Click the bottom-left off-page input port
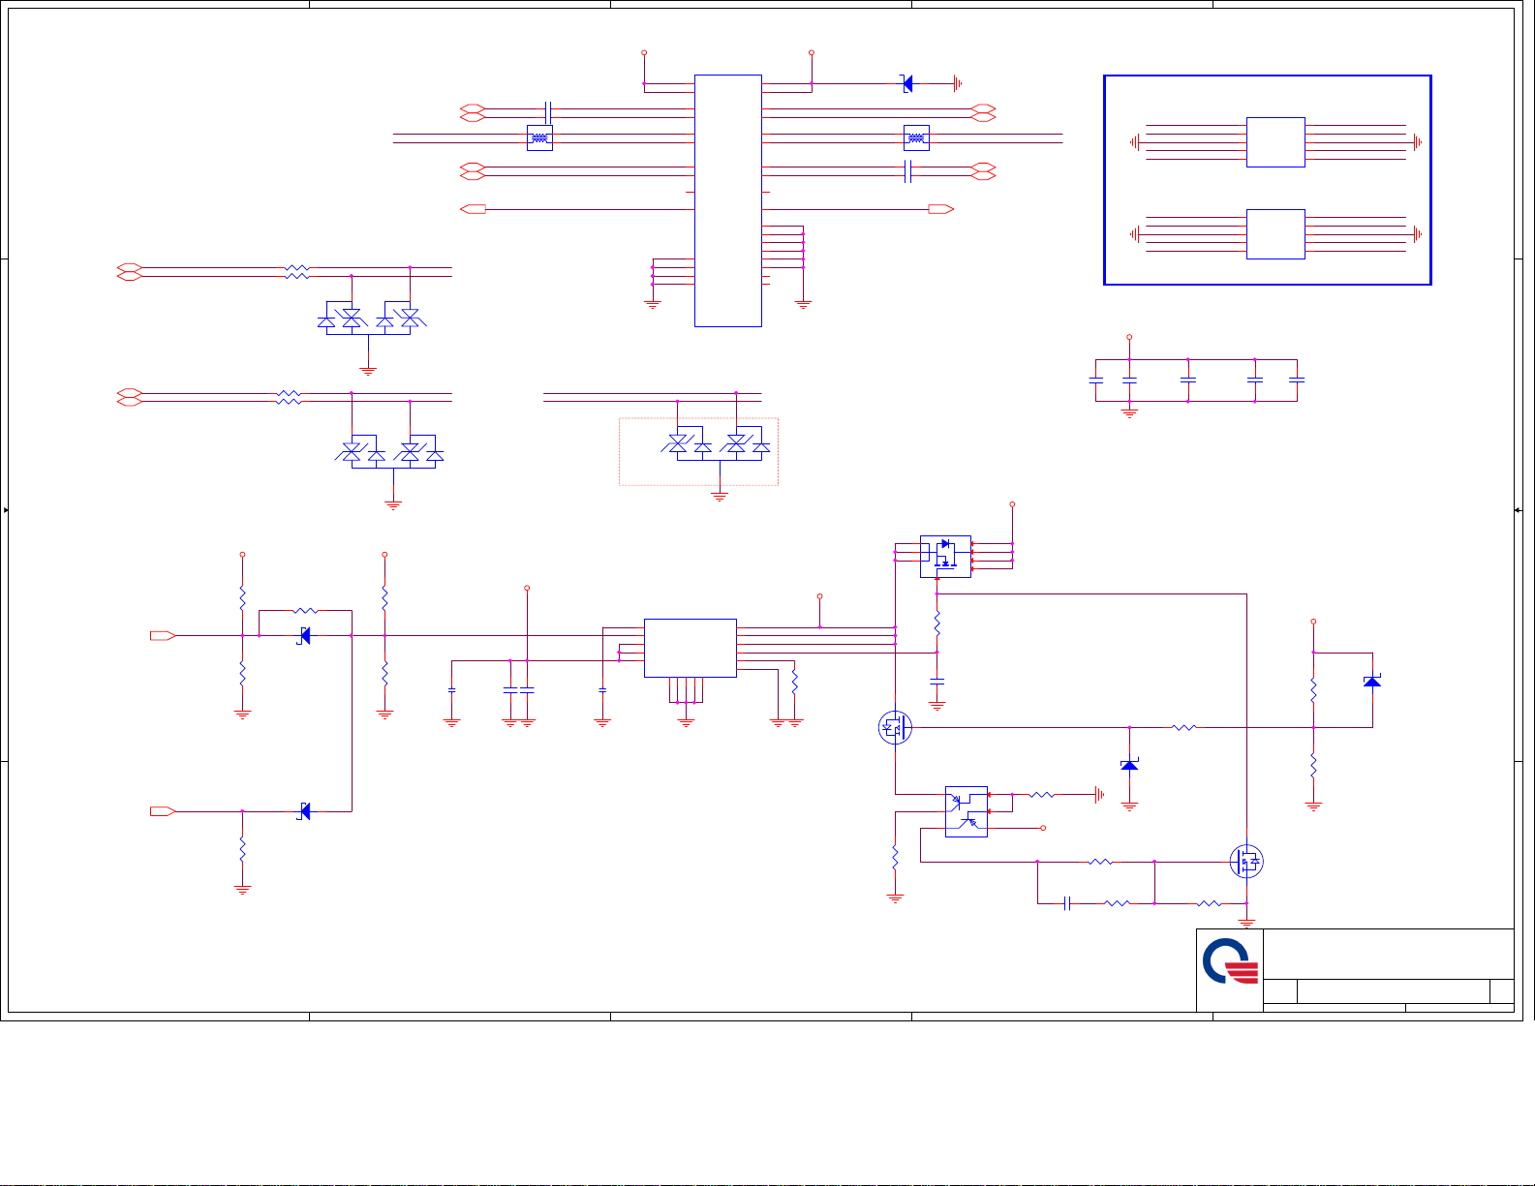1535x1186 pixels. point(163,811)
